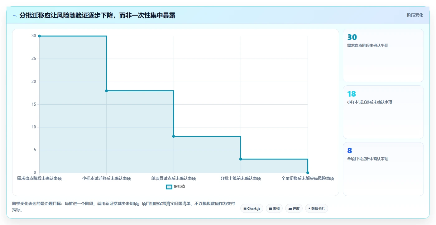Click the Chart.js chip
Screen dimensions: 436x225
[x=252, y=208]
